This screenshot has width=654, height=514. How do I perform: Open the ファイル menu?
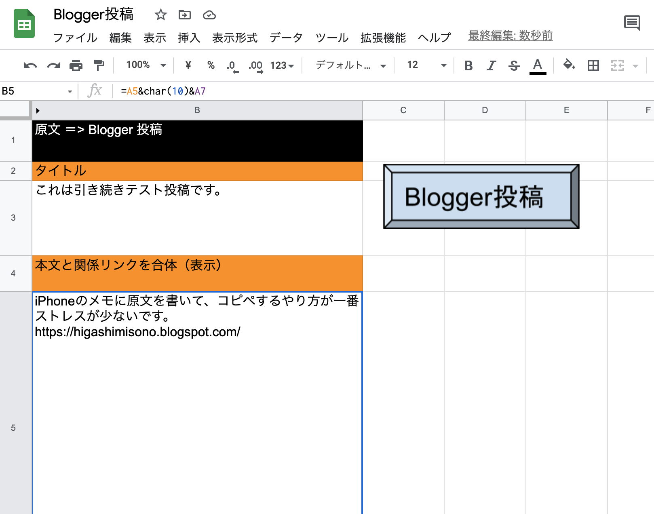click(75, 38)
